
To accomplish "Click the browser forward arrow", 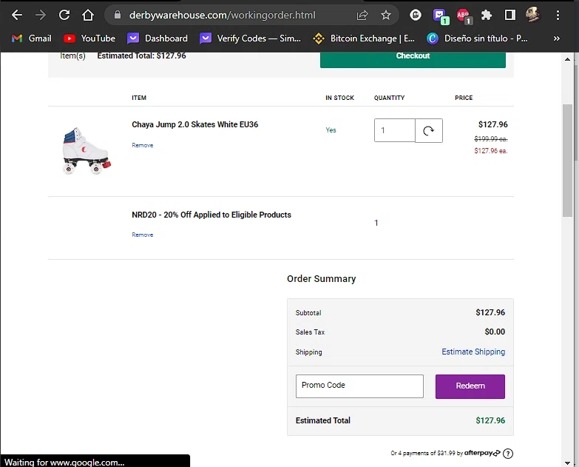I will (41, 15).
